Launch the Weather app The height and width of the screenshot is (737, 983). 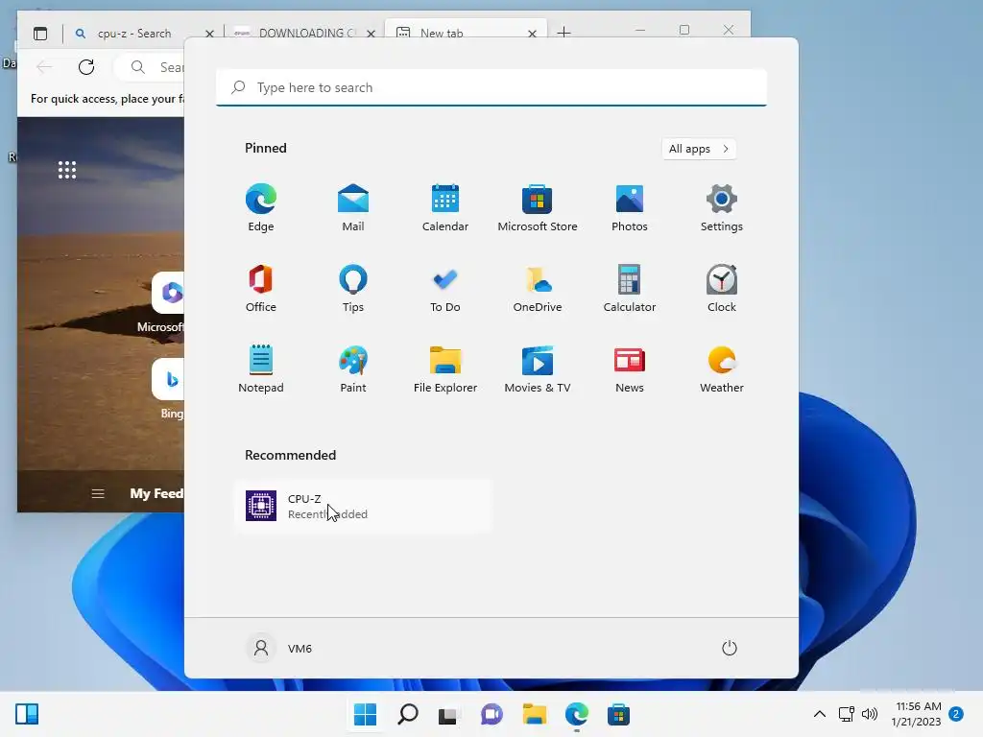point(722,368)
